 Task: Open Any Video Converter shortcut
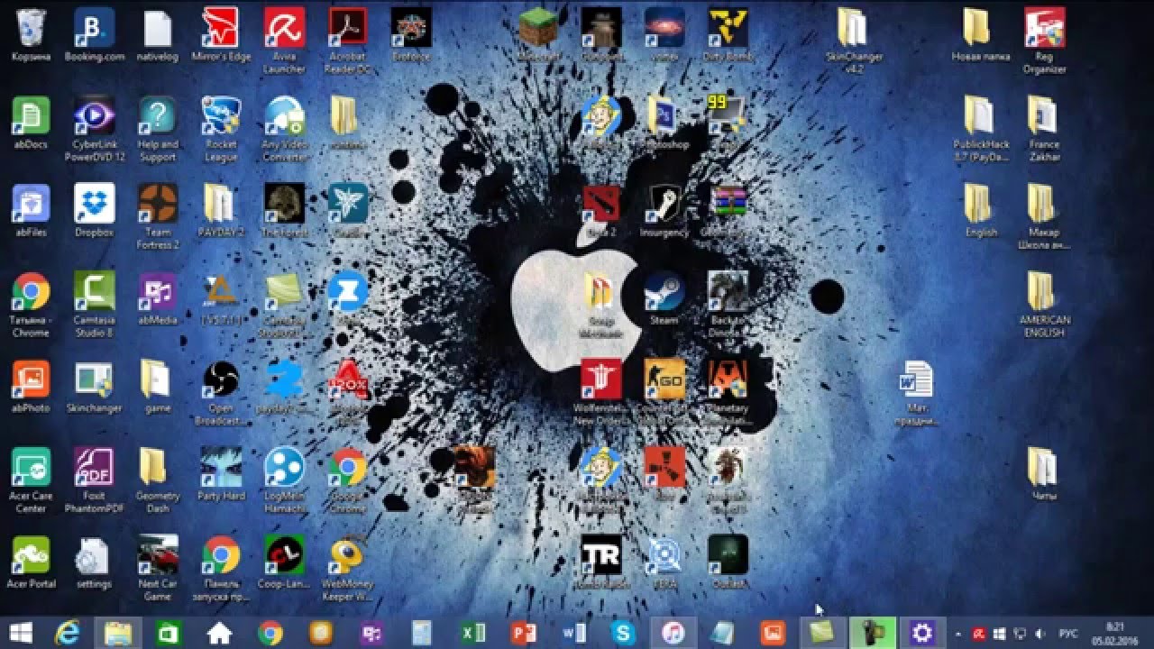(284, 115)
